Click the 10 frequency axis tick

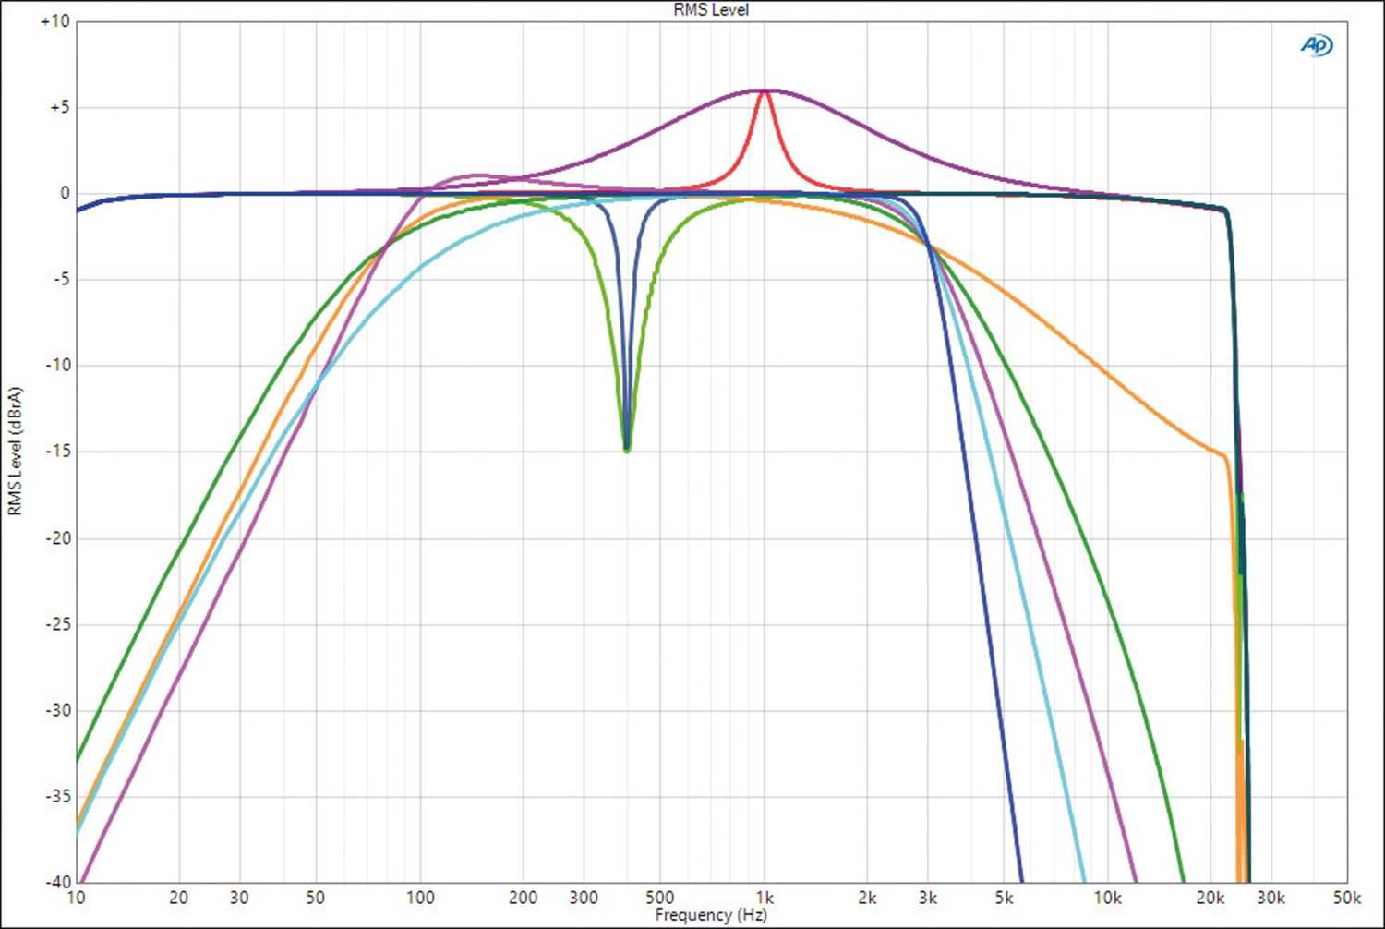[x=77, y=898]
